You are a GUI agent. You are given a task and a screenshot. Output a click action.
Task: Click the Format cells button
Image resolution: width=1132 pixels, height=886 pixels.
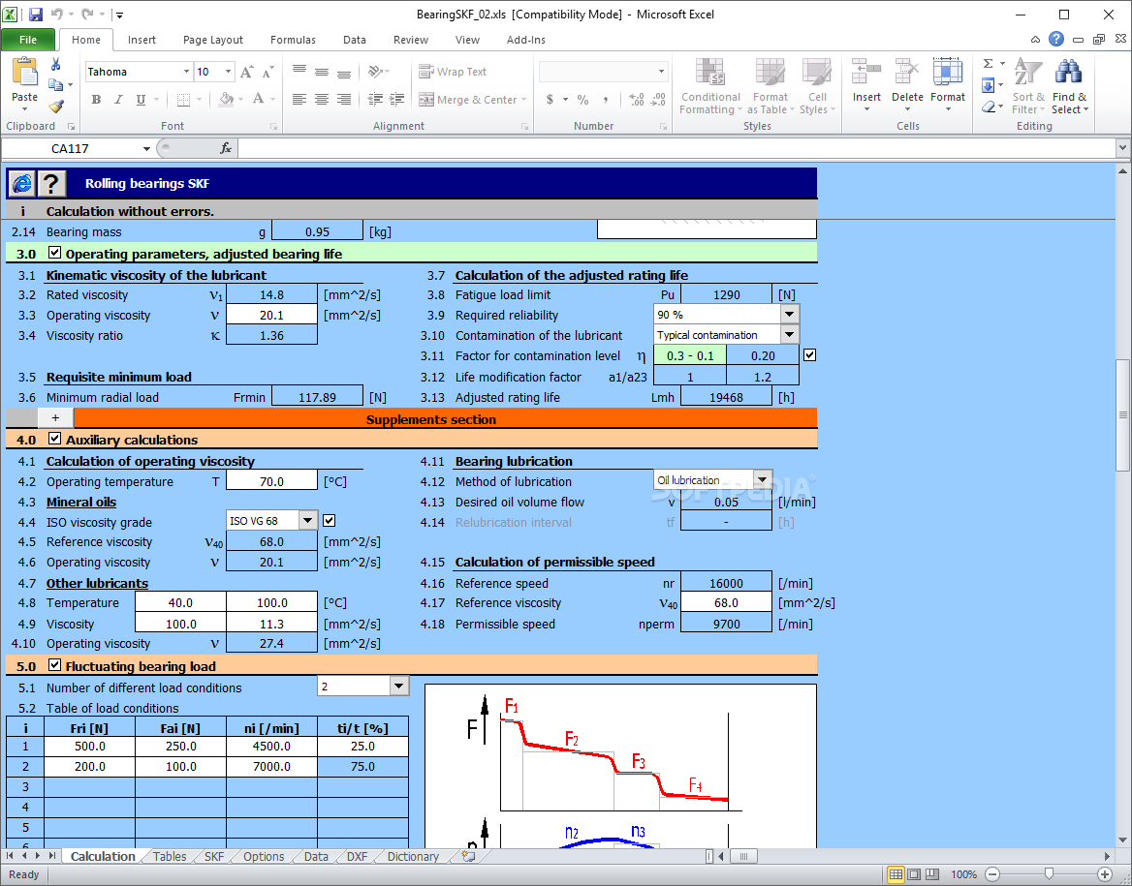pos(947,85)
